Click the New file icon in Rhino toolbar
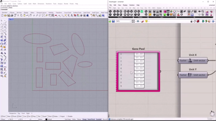This screenshot has height=121, width=216. pyautogui.click(x=2, y=15)
